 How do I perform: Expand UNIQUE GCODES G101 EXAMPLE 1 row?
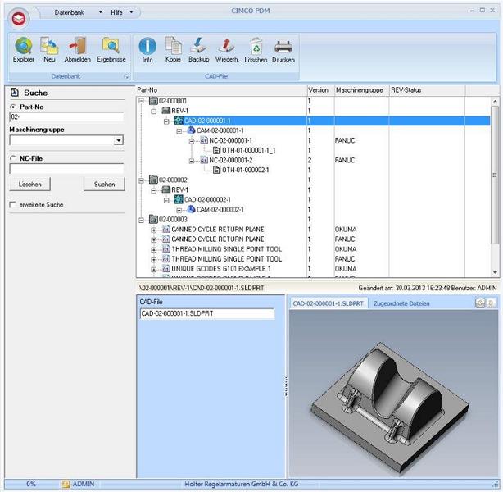[154, 269]
